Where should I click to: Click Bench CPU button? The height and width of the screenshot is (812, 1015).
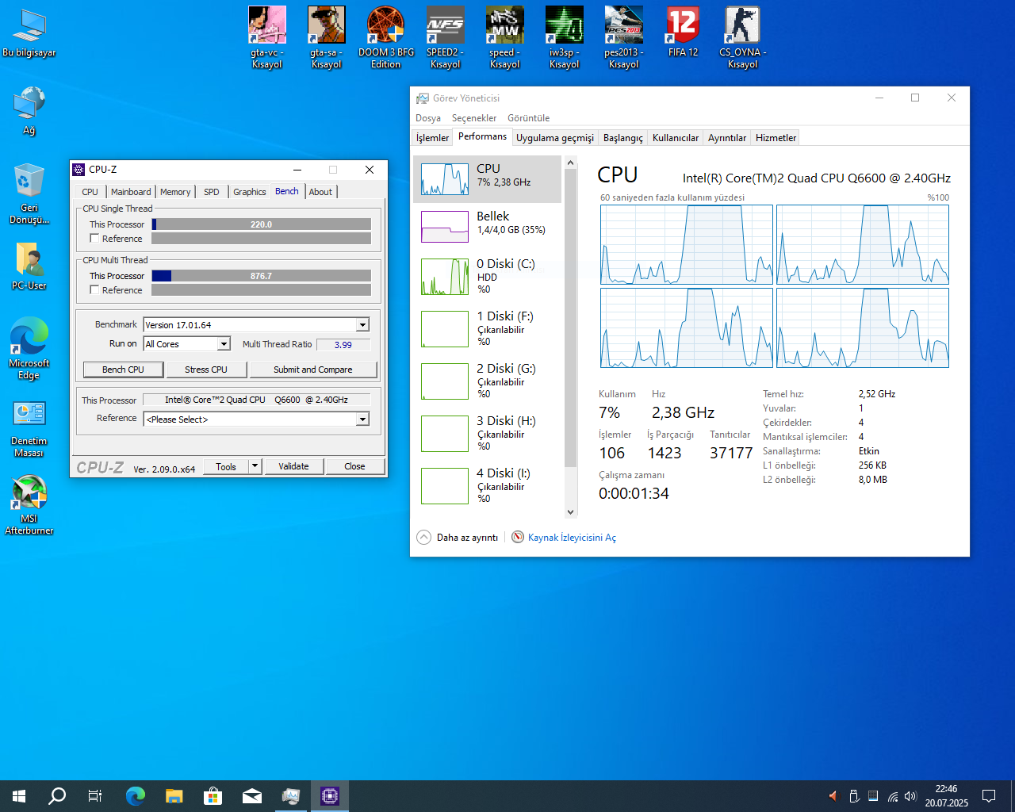[x=123, y=370]
